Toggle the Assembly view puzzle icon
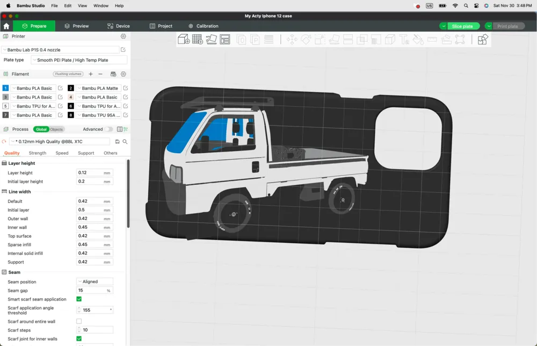The height and width of the screenshot is (346, 537). (483, 40)
